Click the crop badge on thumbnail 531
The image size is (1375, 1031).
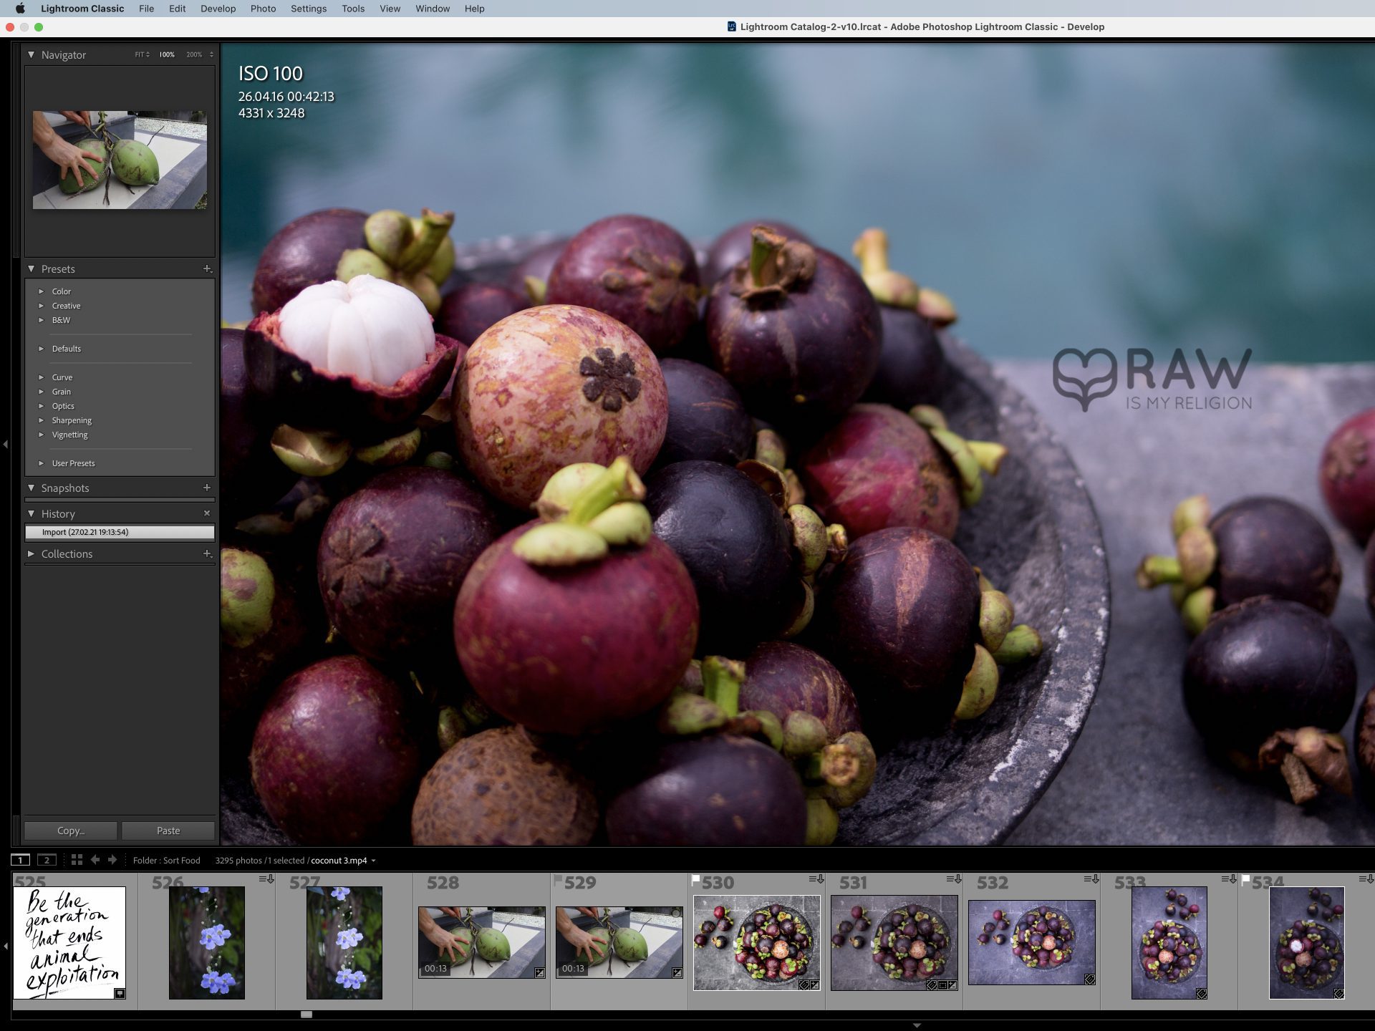[x=942, y=986]
